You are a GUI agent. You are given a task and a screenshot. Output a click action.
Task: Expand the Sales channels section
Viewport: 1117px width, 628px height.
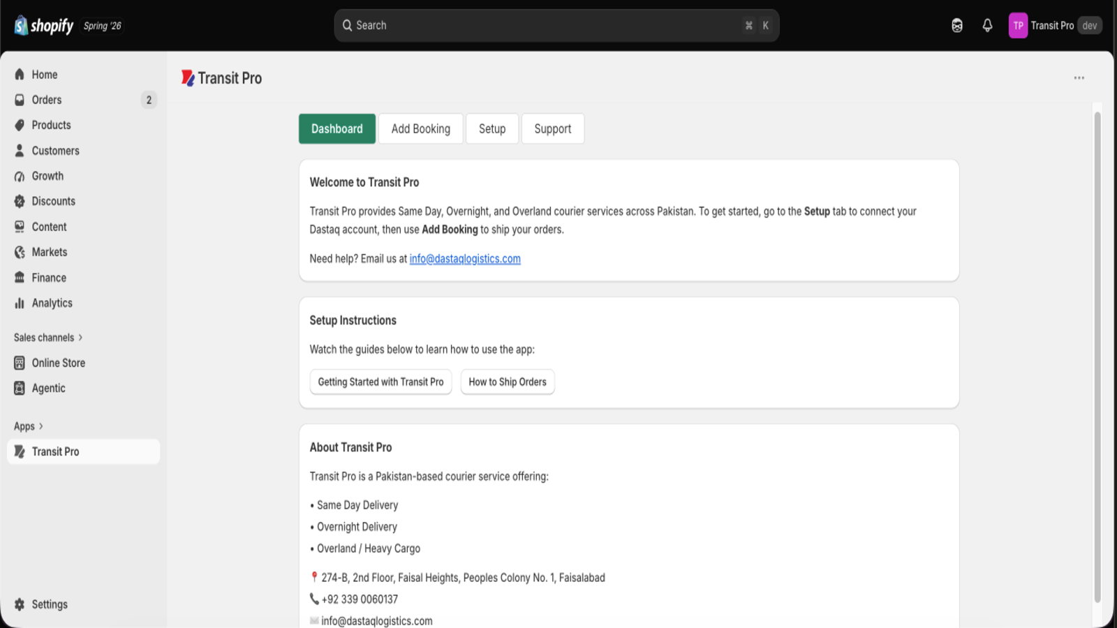[x=48, y=338]
